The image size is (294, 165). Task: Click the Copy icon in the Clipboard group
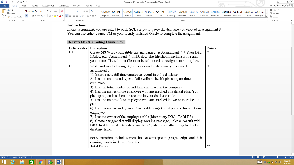8,13
